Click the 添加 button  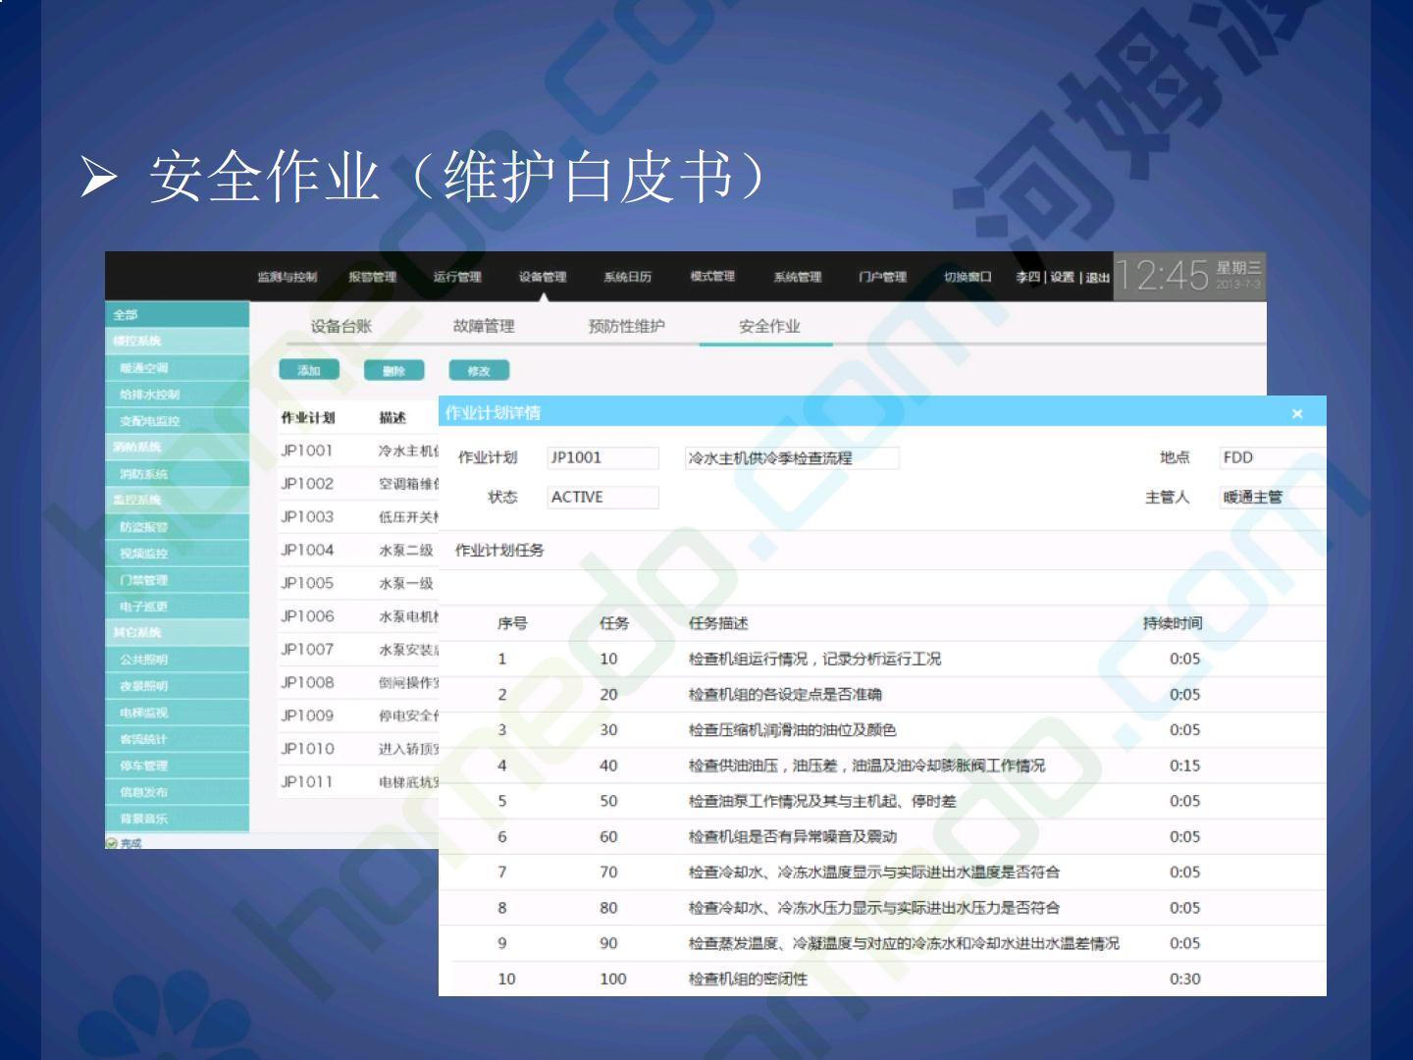point(309,370)
